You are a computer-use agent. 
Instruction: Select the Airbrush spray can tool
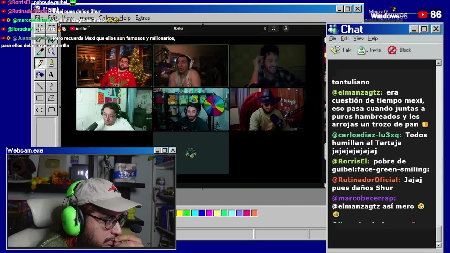coord(40,75)
